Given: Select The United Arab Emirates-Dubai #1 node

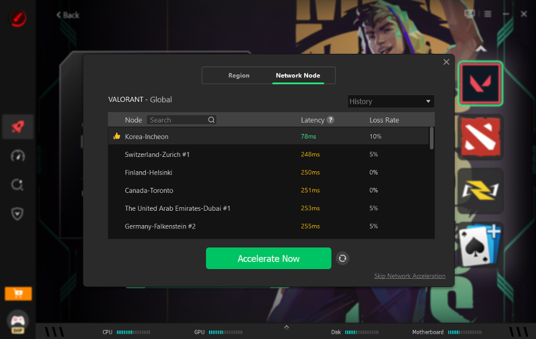Looking at the screenshot, I should pos(269,208).
